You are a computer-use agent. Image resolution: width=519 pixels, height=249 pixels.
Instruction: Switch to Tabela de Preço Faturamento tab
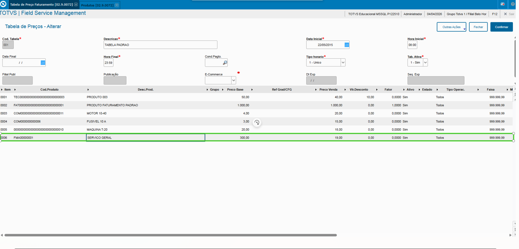tap(41, 5)
